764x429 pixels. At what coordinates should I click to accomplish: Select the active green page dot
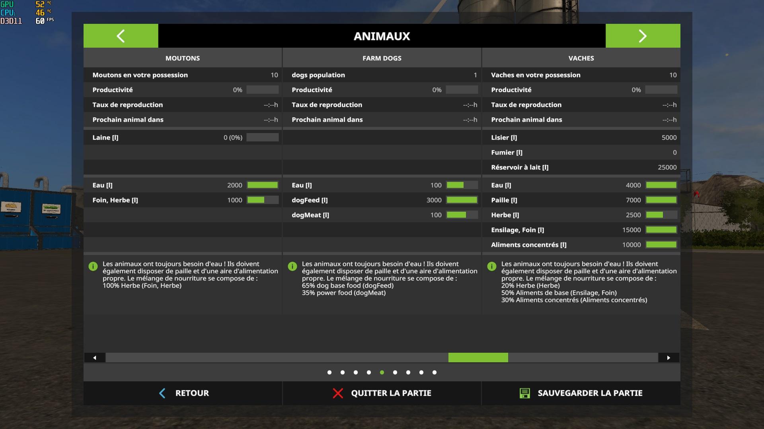click(x=382, y=373)
